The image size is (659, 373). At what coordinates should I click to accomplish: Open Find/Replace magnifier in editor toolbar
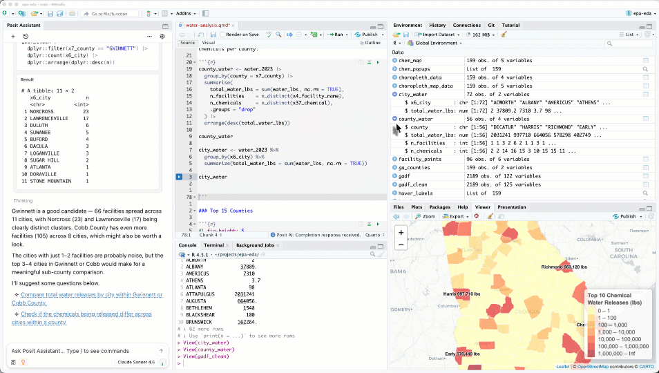coord(278,35)
